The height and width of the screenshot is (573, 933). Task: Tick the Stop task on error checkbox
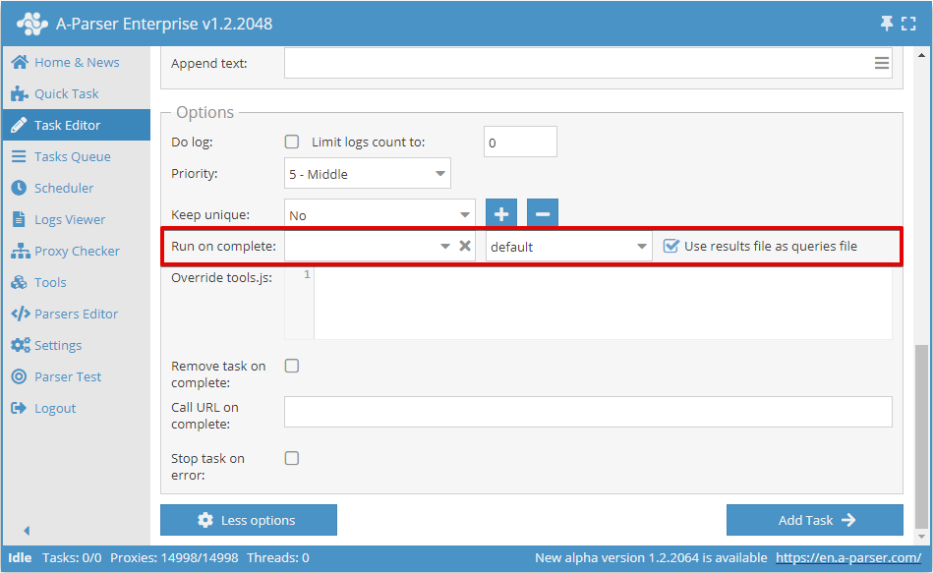tap(292, 458)
